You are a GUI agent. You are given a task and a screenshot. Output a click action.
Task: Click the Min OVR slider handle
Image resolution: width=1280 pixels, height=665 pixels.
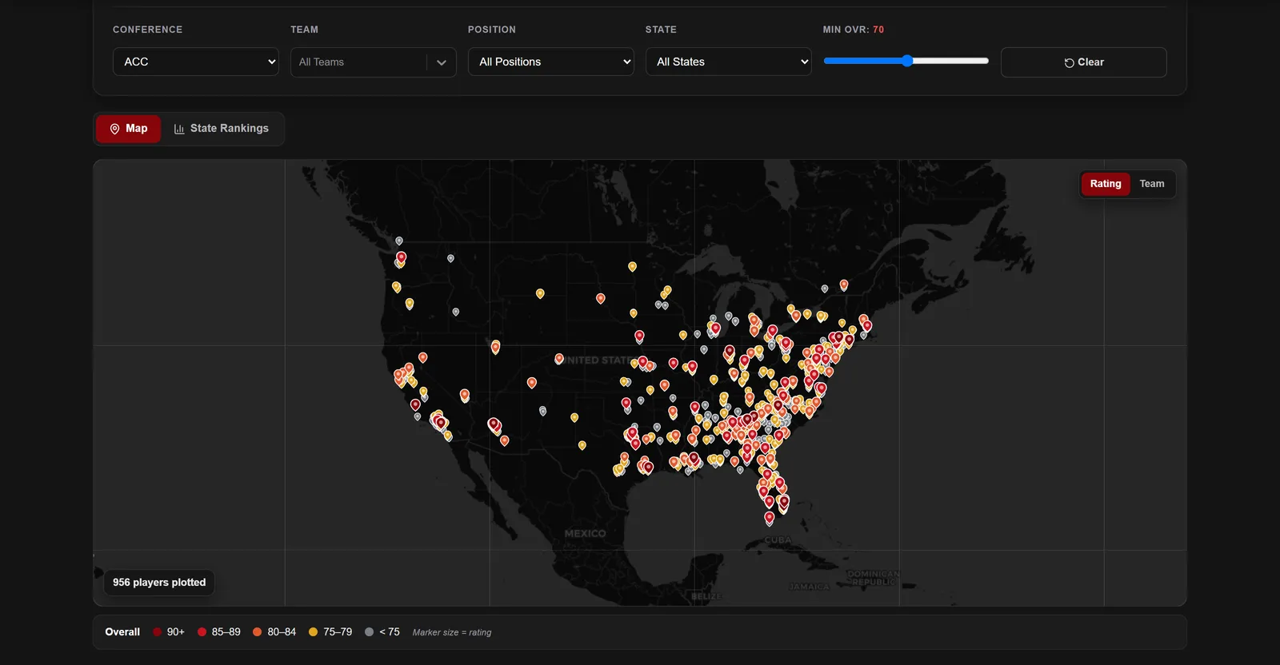coord(907,61)
